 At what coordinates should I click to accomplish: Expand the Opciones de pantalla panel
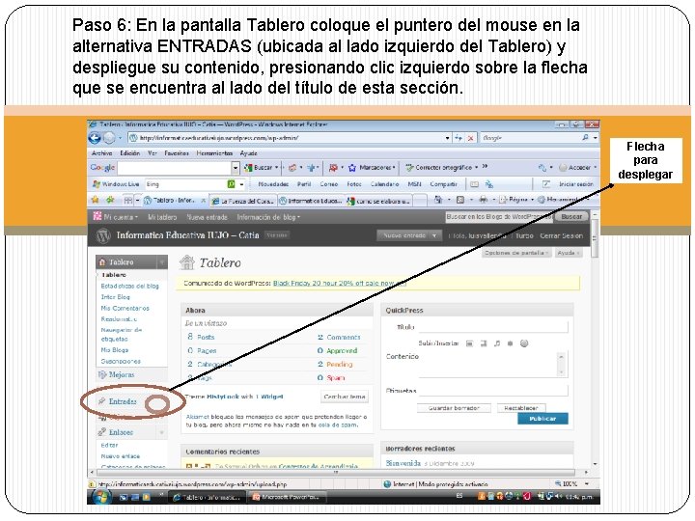[516, 253]
